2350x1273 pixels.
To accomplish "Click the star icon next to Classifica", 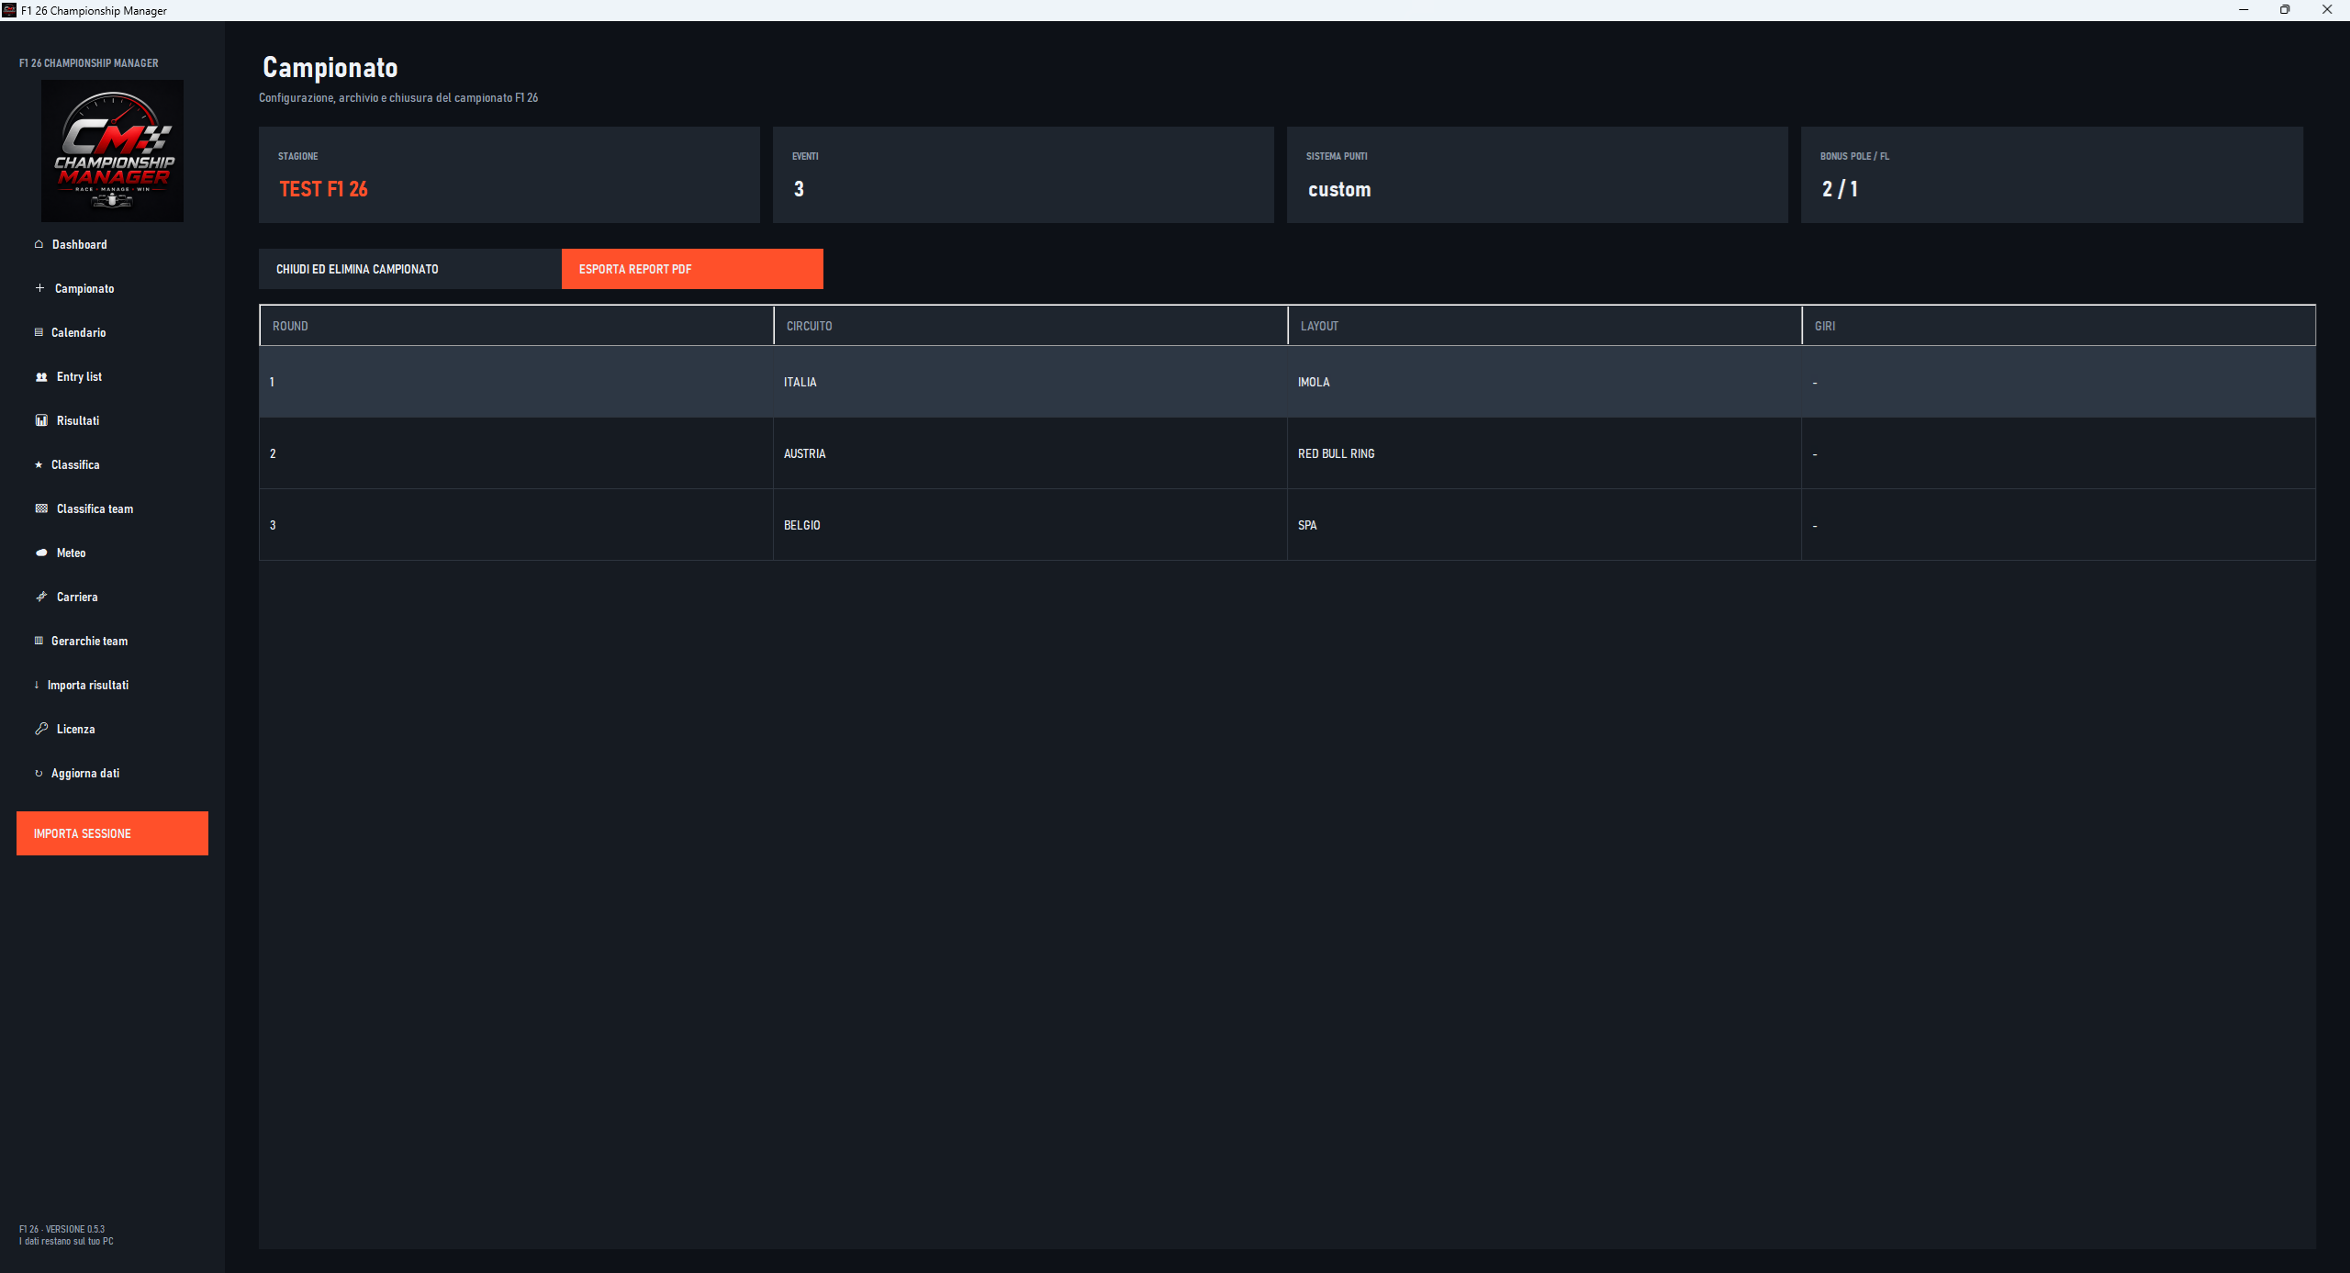I will coord(39,465).
